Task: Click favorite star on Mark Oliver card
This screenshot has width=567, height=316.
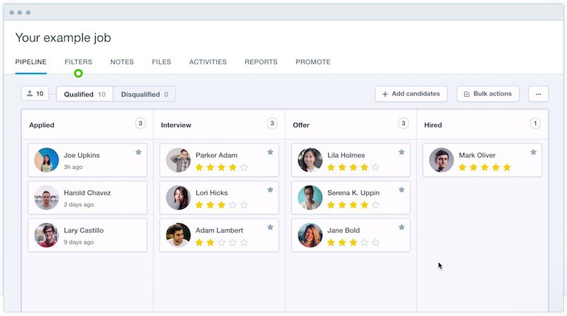Action: pyautogui.click(x=533, y=152)
